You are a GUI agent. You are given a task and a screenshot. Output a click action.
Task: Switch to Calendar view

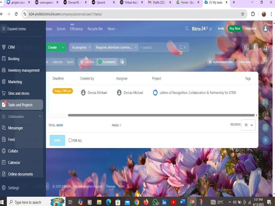click(x=57, y=62)
